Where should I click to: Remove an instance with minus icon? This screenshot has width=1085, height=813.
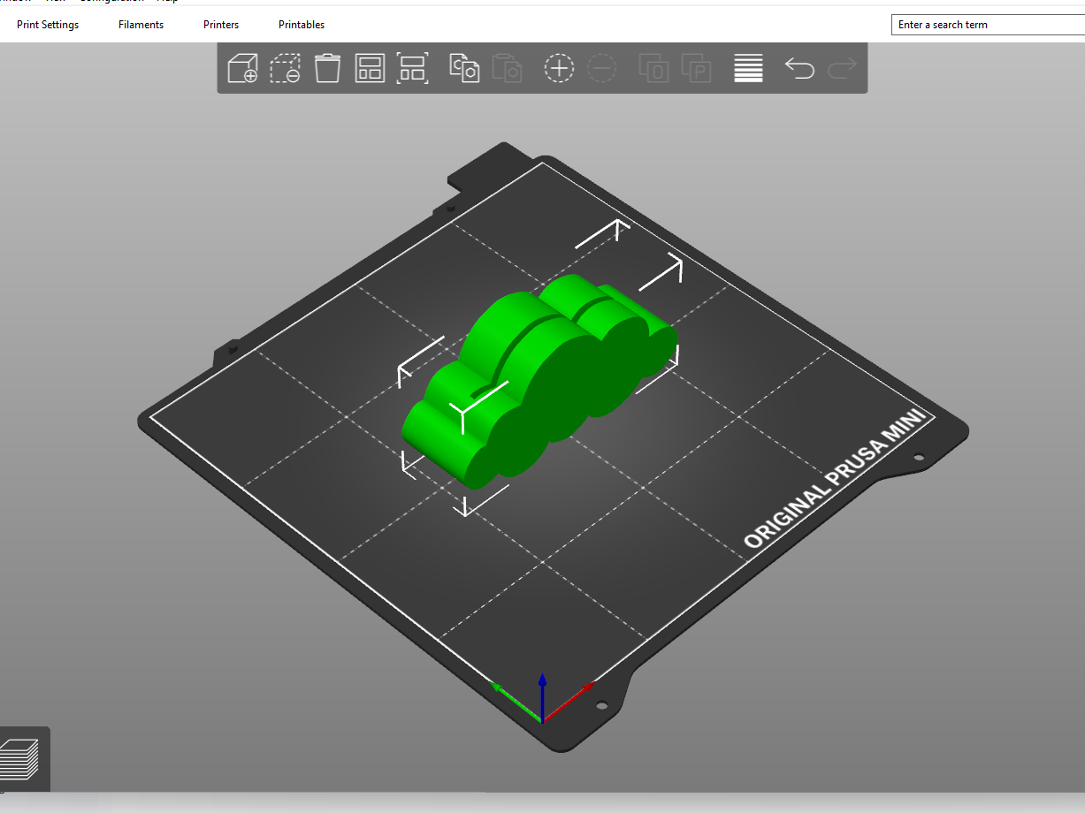point(601,68)
